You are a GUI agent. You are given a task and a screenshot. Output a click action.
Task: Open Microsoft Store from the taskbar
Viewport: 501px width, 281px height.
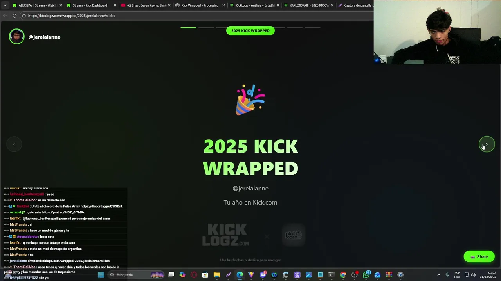[205, 275]
